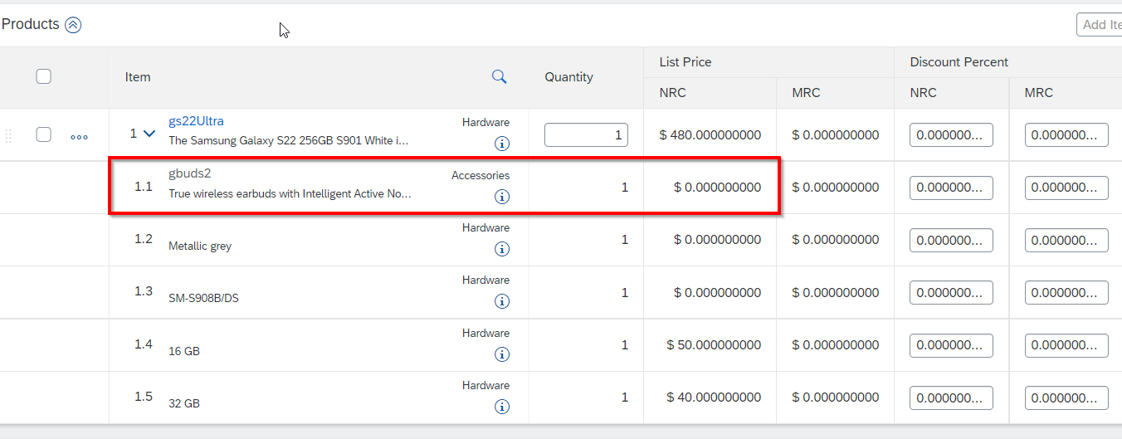Screen dimensions: 1122x439
Task: Collapse item 1 sub-items chevron
Action: pos(149,133)
